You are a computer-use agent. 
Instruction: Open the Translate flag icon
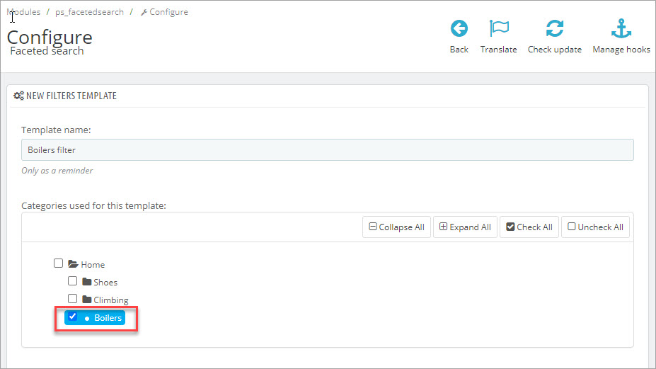coord(499,28)
